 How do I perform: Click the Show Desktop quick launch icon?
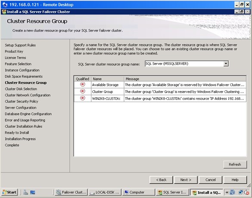(33, 192)
